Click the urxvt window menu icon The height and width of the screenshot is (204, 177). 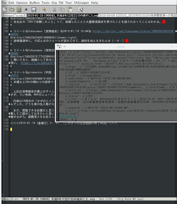(x=59, y=47)
